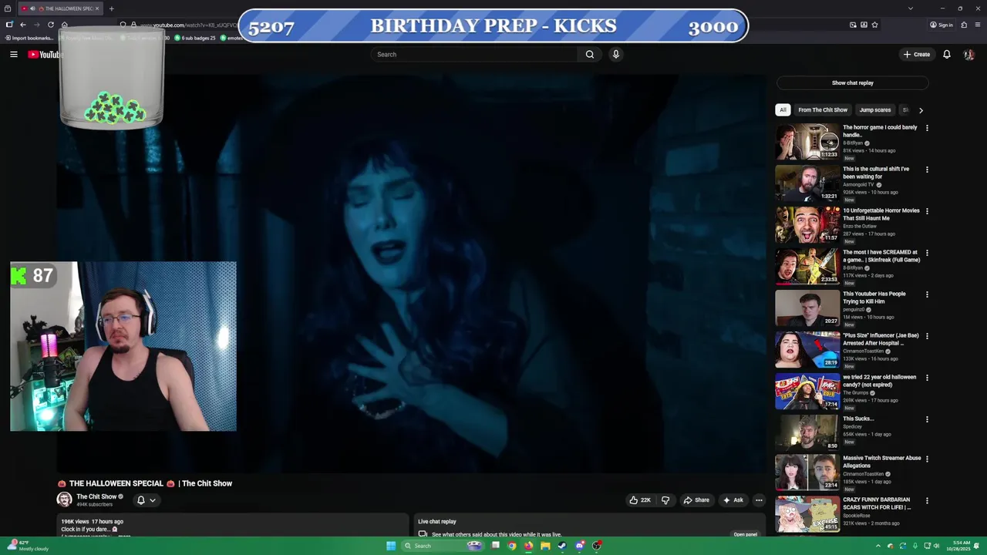Select From The Chit Show chip
Screen dimensions: 987x555
coord(823,109)
